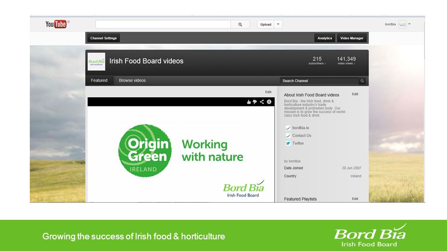Click the search magnifier button
The height and width of the screenshot is (251, 447).
[240, 25]
